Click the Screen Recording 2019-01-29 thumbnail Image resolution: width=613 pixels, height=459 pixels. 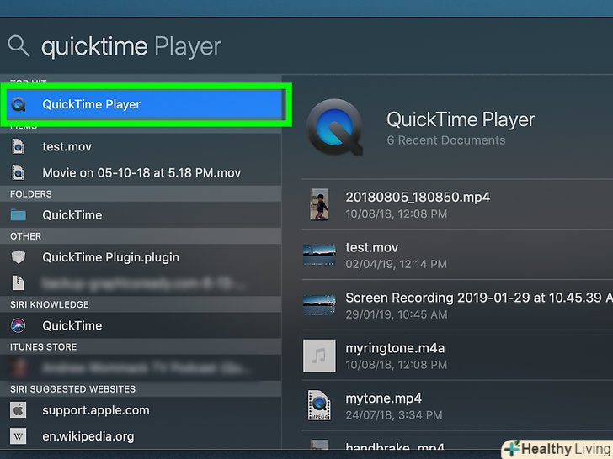coord(319,305)
